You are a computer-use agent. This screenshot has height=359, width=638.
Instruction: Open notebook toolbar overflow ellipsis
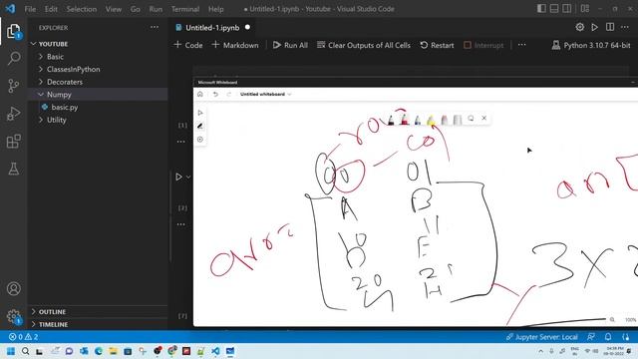tap(522, 45)
